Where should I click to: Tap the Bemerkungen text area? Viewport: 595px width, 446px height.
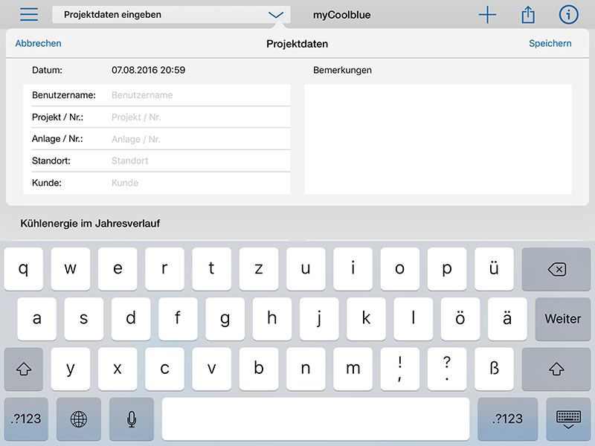tap(438, 139)
